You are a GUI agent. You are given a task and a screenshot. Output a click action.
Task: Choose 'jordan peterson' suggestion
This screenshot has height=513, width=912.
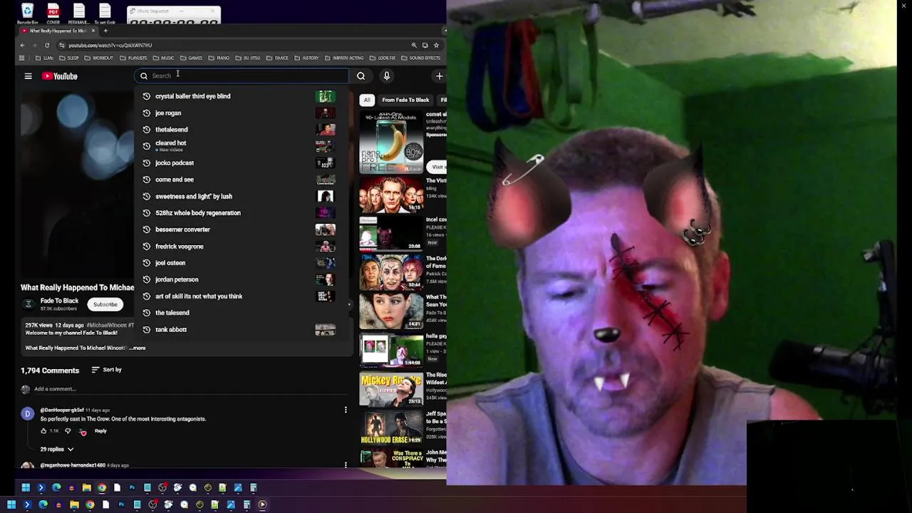pos(239,279)
